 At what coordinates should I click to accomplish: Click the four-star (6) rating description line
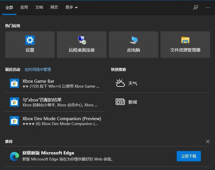pyautogui.click(x=60, y=124)
